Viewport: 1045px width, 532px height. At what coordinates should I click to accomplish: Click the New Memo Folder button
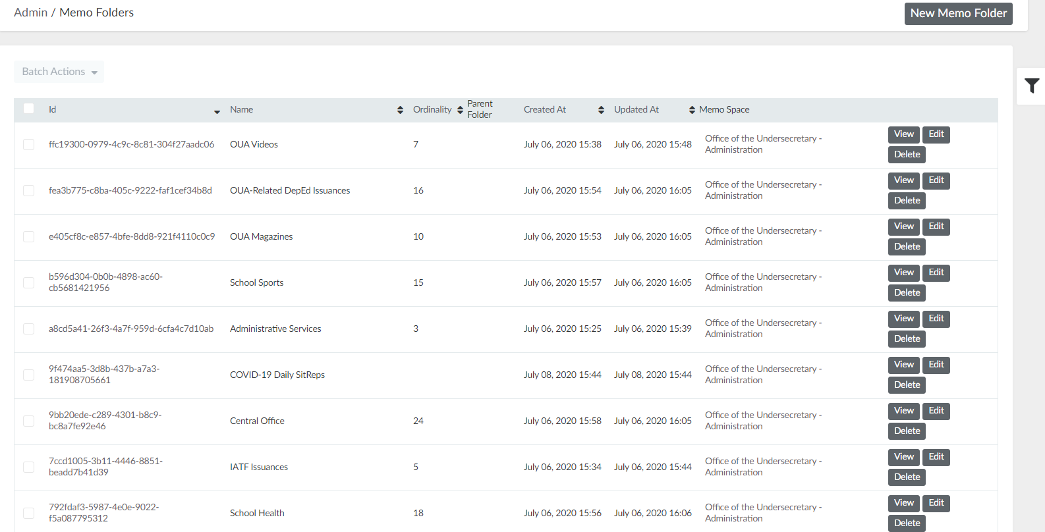coord(958,13)
